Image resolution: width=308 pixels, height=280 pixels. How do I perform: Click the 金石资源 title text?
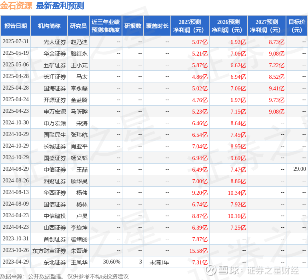[x=16, y=6]
